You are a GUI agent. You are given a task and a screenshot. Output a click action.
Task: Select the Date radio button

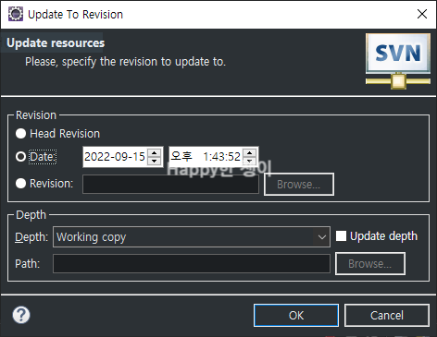pos(20,157)
